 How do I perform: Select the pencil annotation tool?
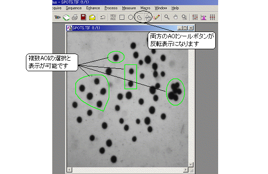(x=157, y=17)
